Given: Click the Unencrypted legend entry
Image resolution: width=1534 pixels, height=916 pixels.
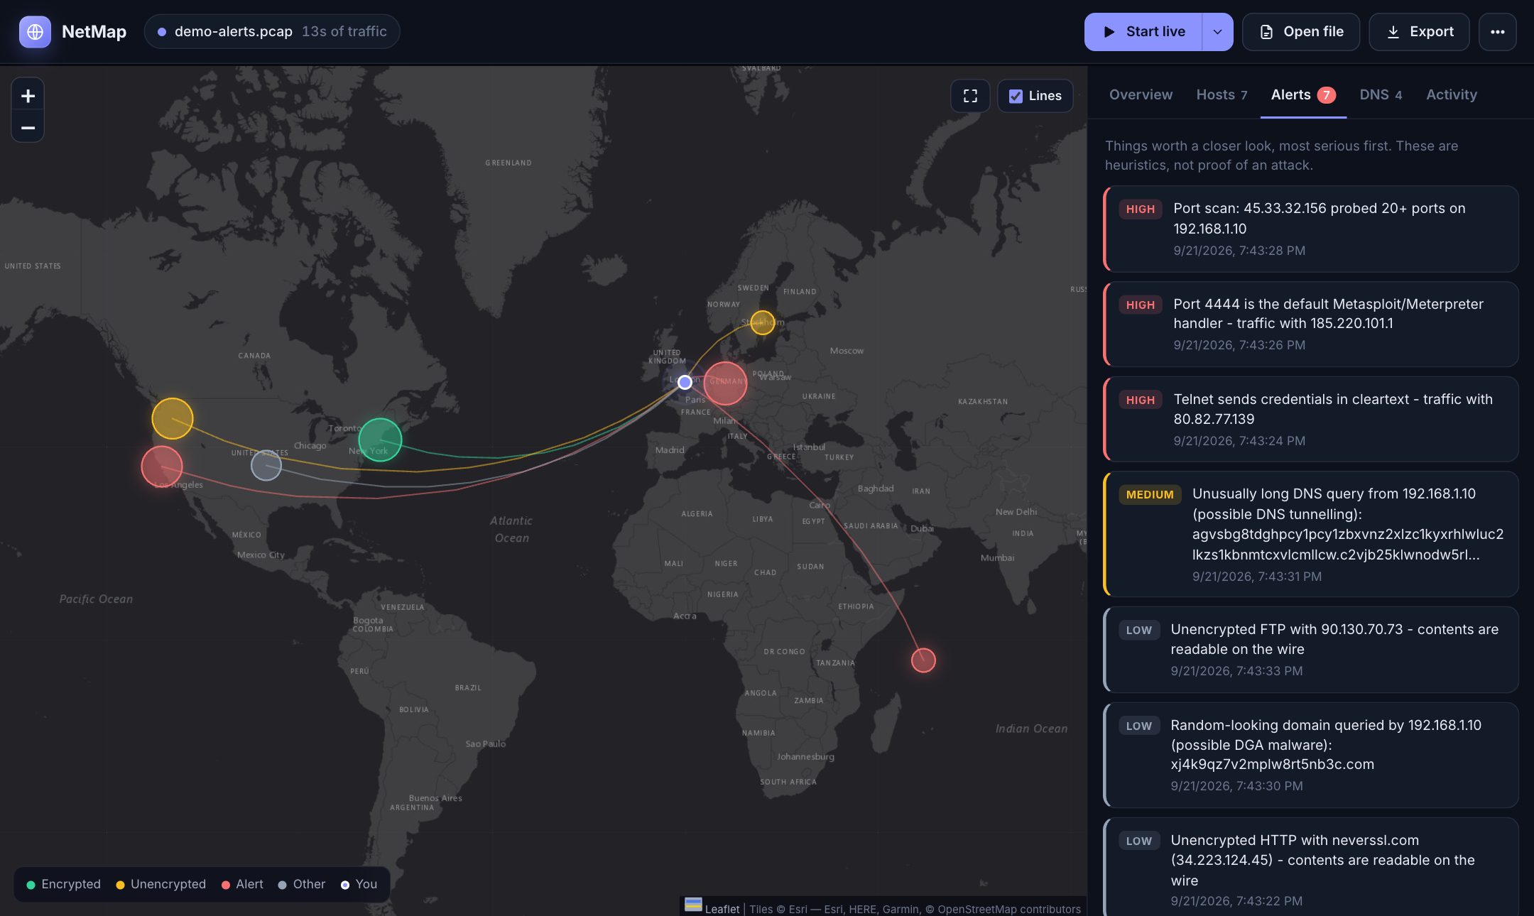Looking at the screenshot, I should pyautogui.click(x=161, y=884).
